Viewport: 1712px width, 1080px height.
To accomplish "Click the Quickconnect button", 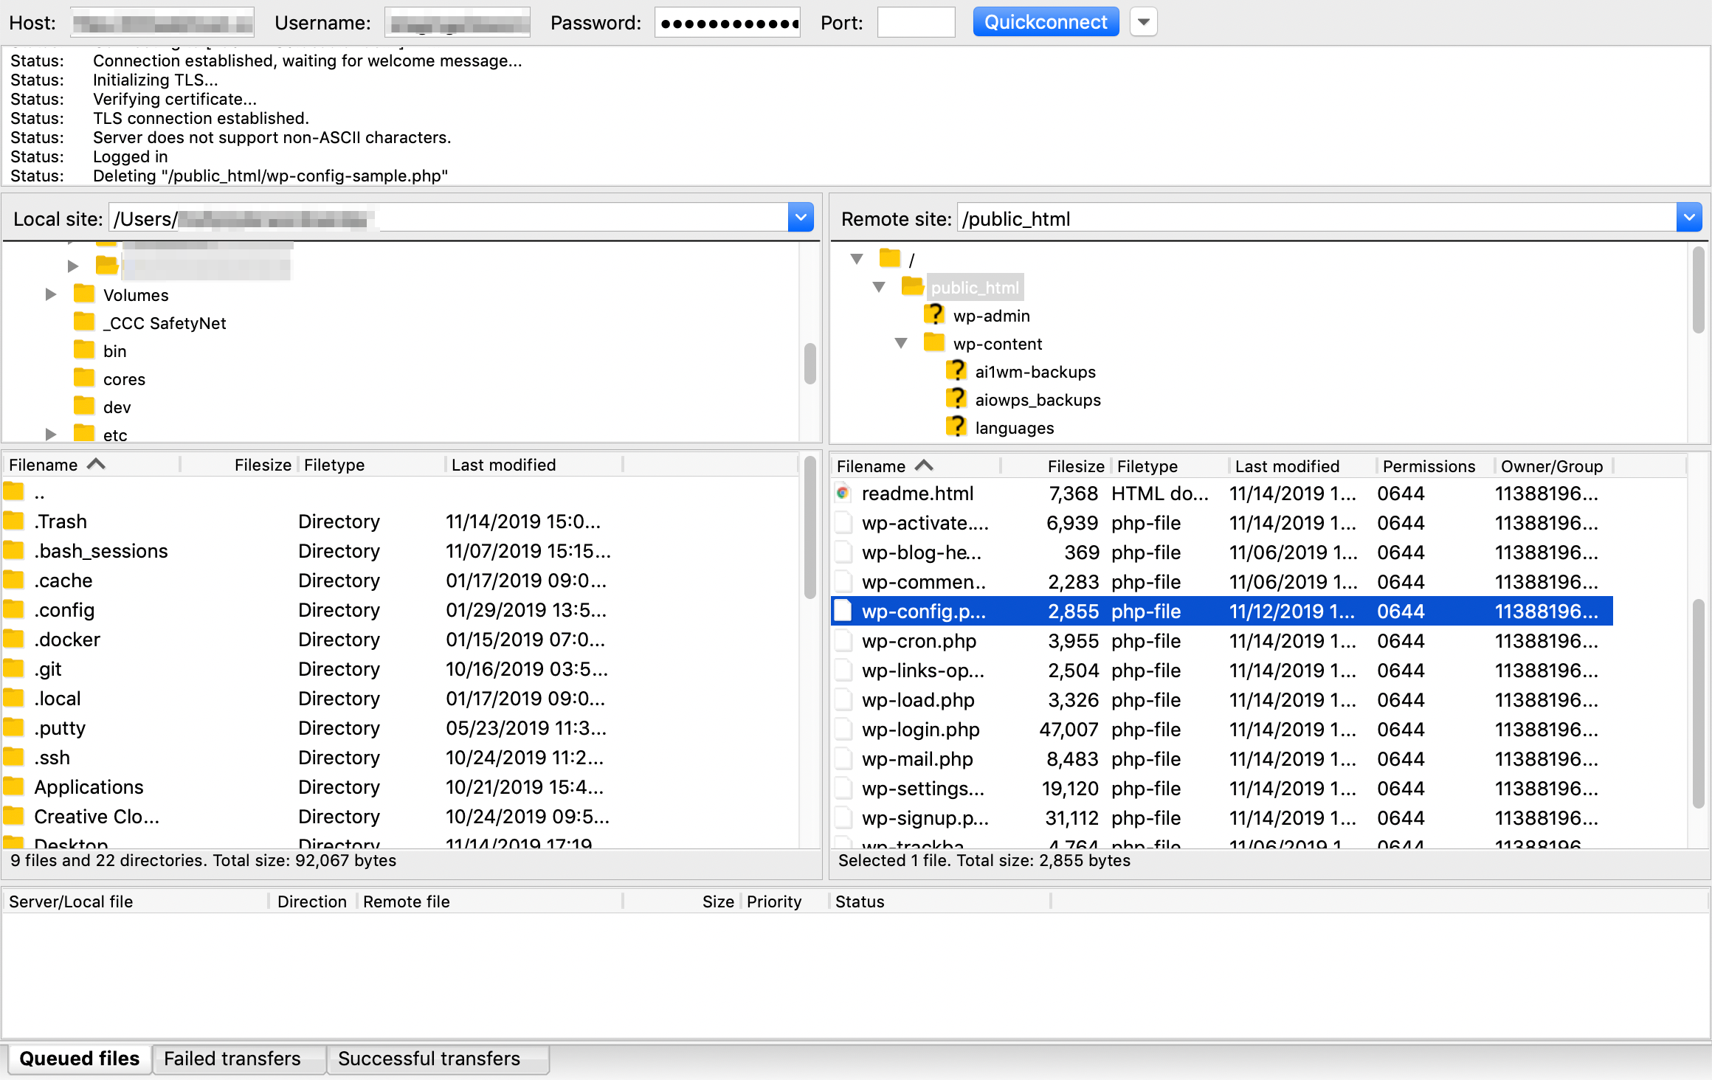I will (1044, 22).
